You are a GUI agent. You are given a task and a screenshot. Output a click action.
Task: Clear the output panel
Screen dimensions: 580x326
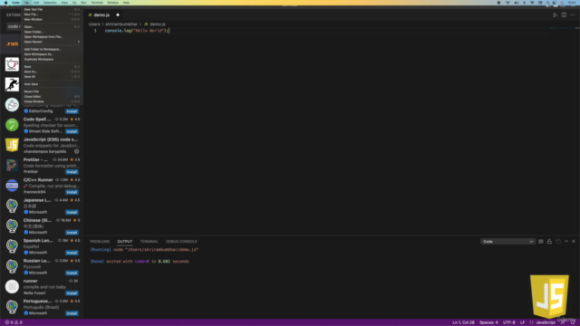(x=541, y=242)
